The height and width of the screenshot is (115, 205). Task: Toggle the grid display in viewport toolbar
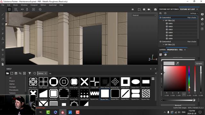tap(9, 9)
